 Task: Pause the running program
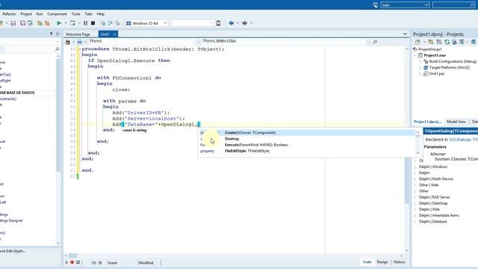(85, 23)
